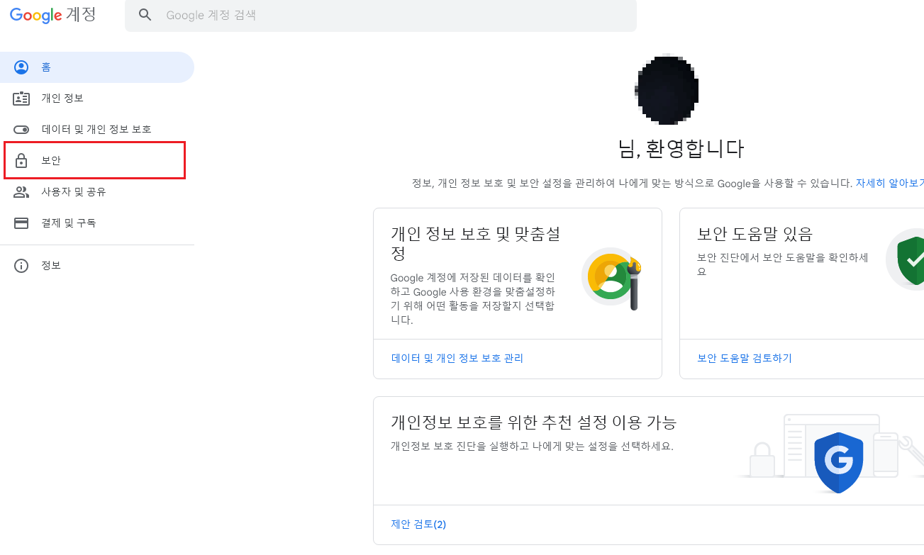924x555 pixels.
Task: Open the 정보 menu item
Action: tap(97, 266)
